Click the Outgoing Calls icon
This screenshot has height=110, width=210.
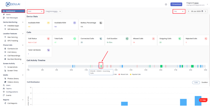(x=180, y=38)
